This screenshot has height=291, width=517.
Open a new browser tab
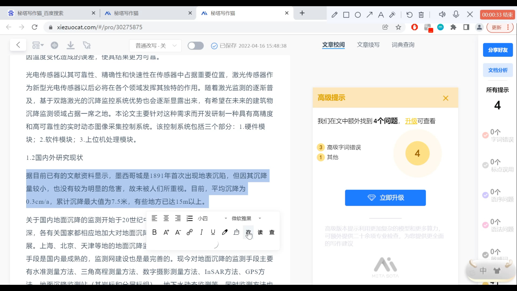[302, 13]
